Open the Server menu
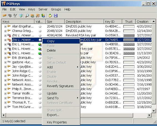This screenshot has width=157, height=126. [x=43, y=9]
